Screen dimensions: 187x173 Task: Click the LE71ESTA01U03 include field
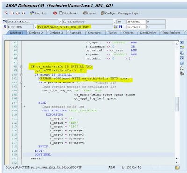coord(87,21)
